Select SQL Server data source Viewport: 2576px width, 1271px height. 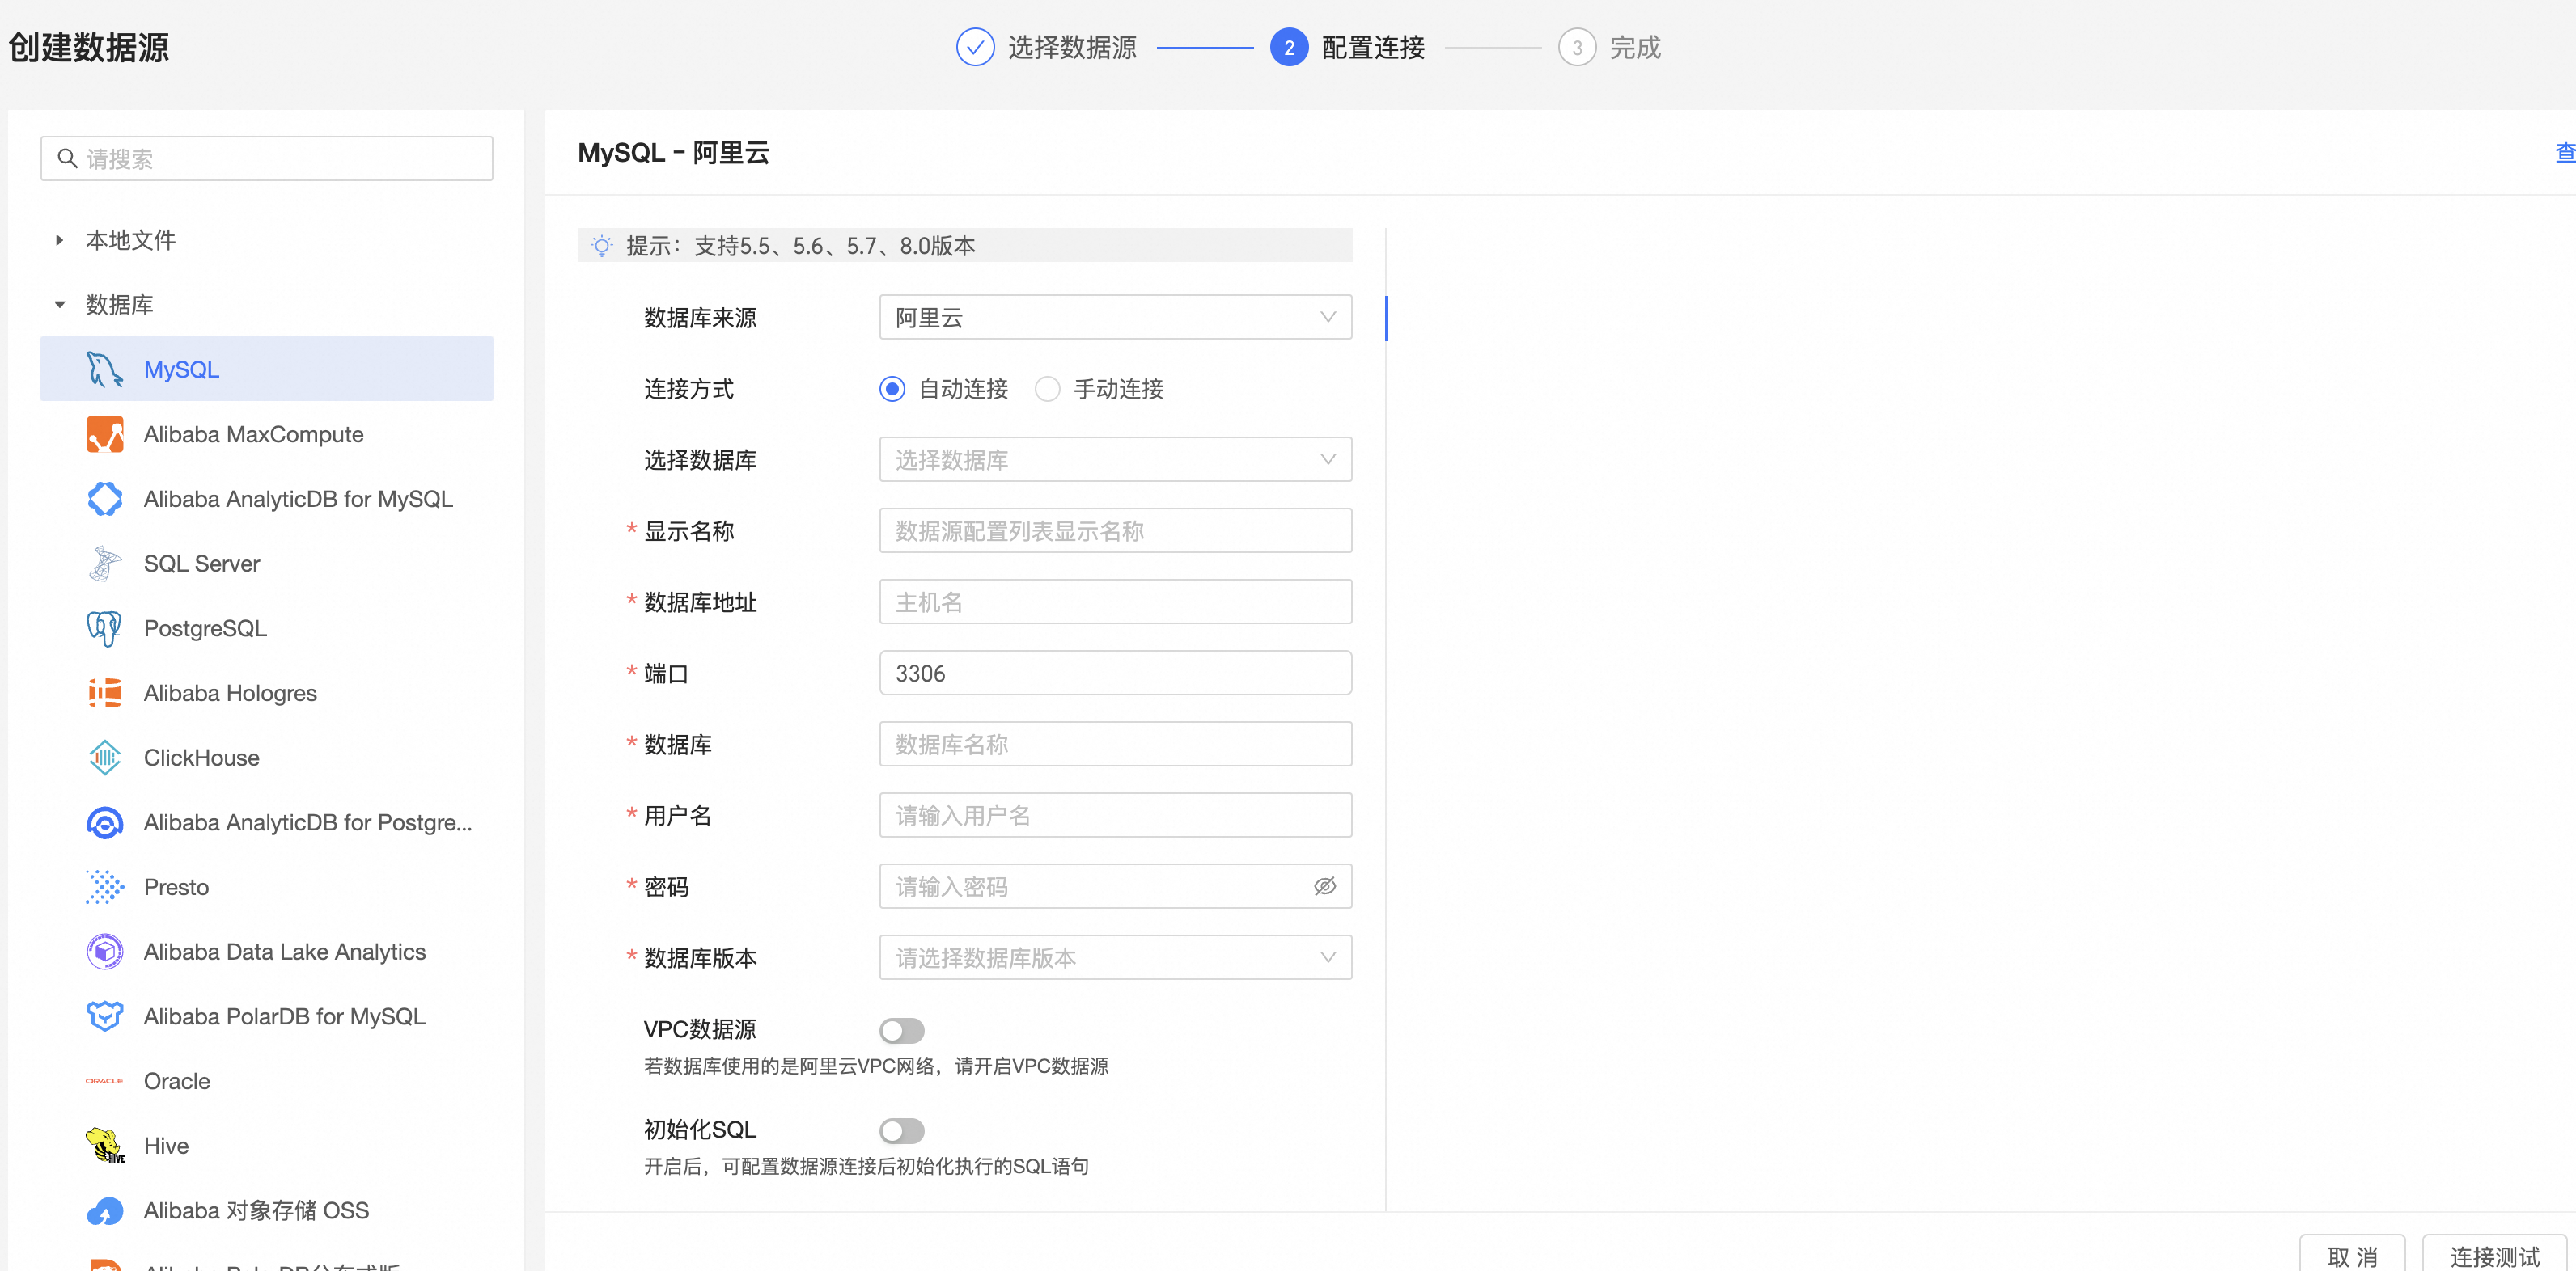click(266, 564)
